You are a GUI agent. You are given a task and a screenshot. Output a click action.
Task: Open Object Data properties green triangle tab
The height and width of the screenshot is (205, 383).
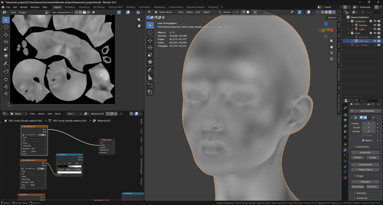tap(345, 172)
